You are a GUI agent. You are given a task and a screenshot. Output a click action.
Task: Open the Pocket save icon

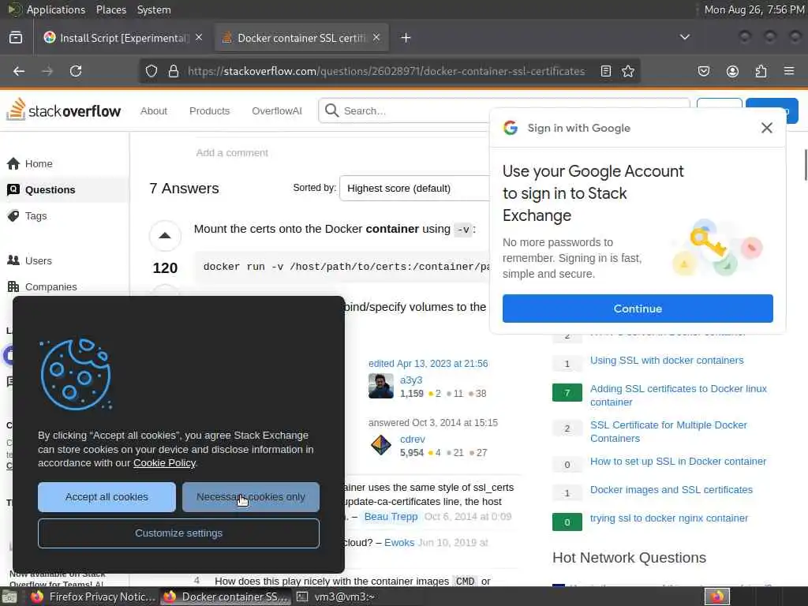[703, 71]
